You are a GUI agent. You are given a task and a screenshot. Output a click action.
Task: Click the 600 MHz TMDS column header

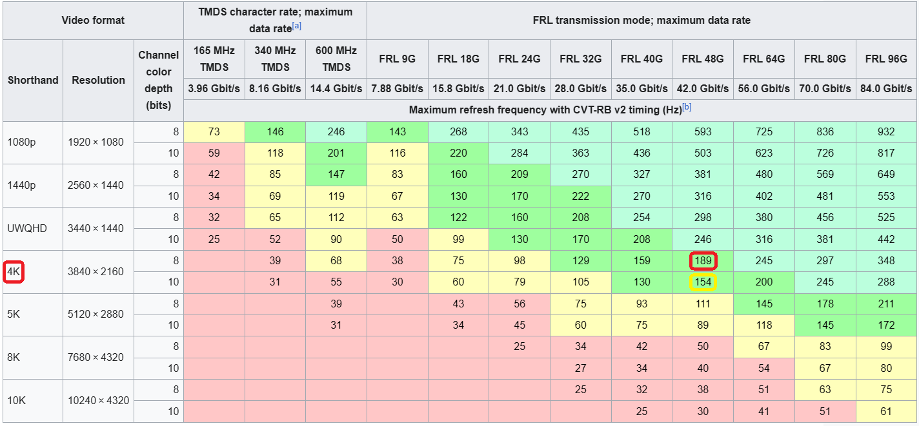tap(336, 59)
